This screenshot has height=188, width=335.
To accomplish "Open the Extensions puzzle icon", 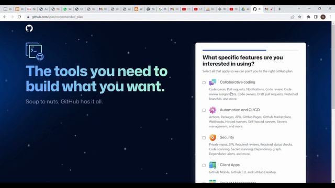I will point(308,17).
